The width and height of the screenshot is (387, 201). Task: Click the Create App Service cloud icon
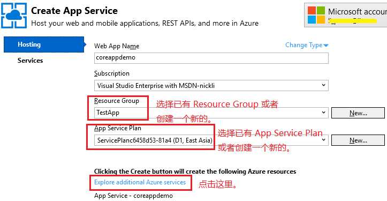(14, 16)
